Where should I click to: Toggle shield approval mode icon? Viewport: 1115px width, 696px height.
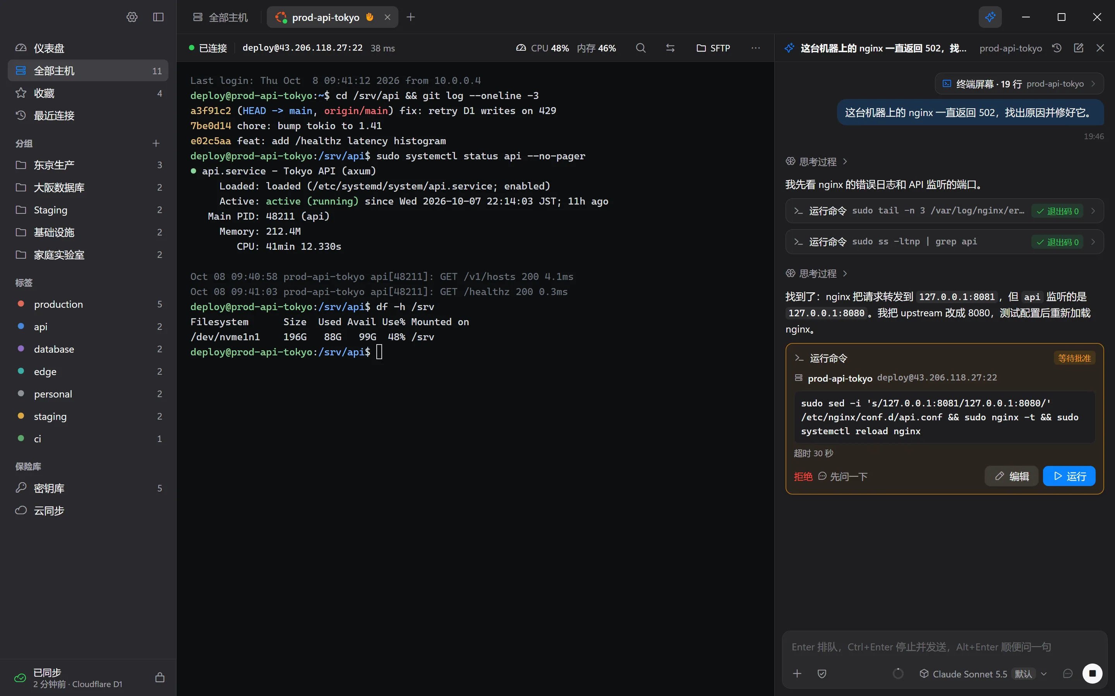point(822,674)
